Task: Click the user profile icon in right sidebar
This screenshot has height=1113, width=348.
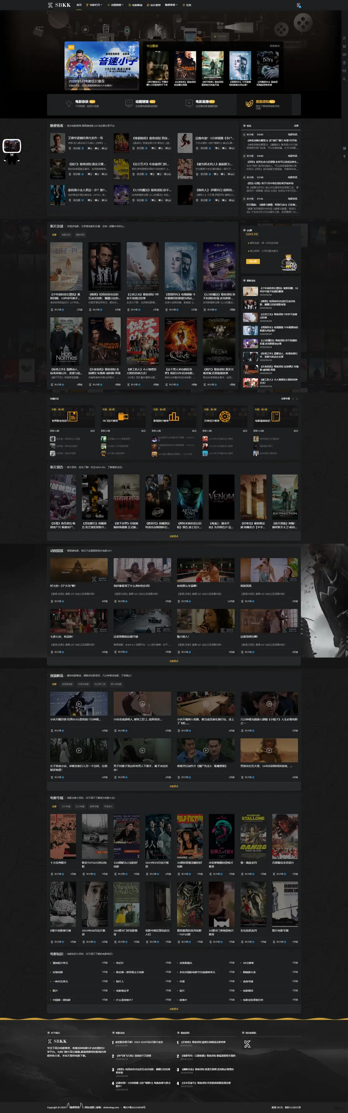Action: coord(344,38)
